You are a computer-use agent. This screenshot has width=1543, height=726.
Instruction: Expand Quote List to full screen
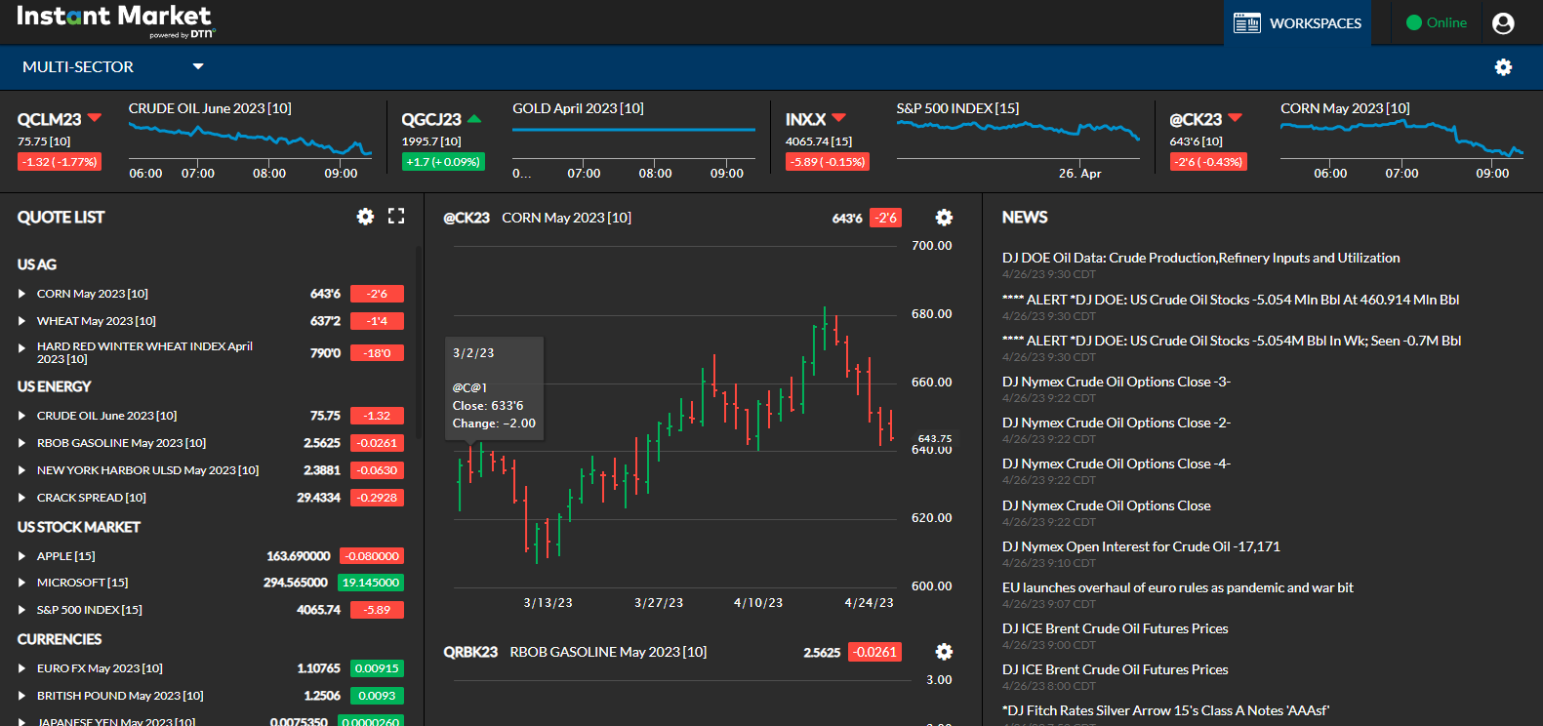[396, 217]
